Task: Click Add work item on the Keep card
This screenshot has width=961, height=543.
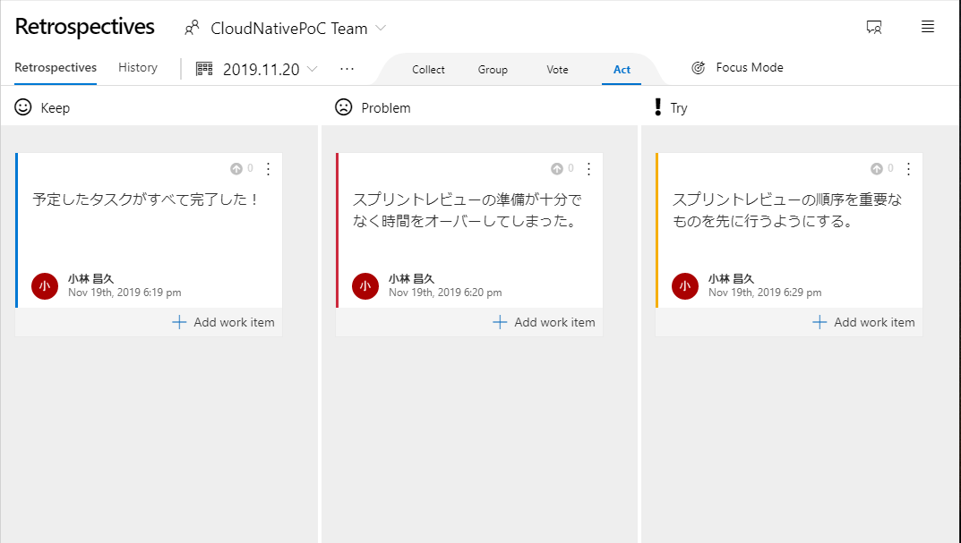Action: click(x=222, y=322)
